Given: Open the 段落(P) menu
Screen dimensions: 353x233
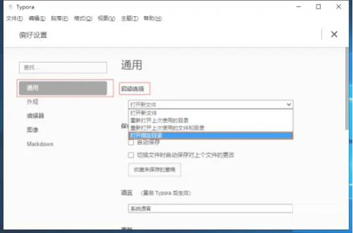Looking at the screenshot, I should tap(60, 18).
